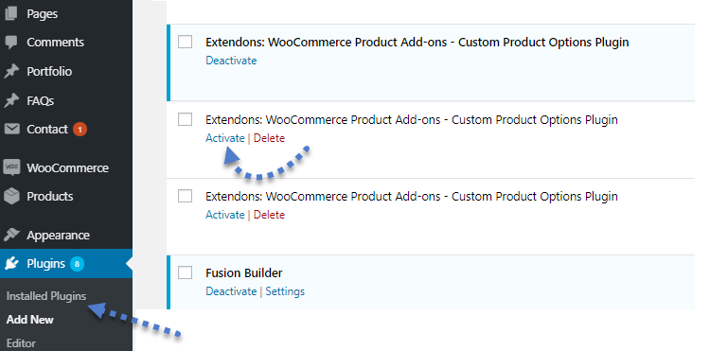The height and width of the screenshot is (351, 710).
Task: Check the active Extendons plugin checkbox
Action: pyautogui.click(x=185, y=42)
